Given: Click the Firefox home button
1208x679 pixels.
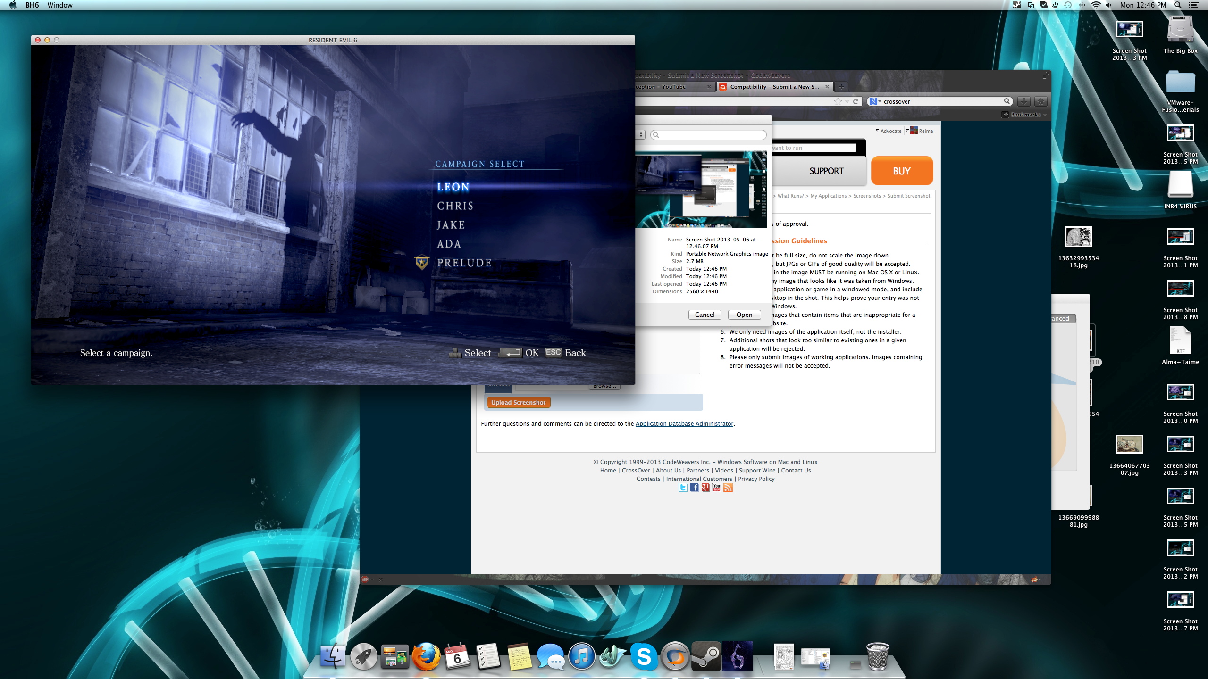Looking at the screenshot, I should [1040, 101].
